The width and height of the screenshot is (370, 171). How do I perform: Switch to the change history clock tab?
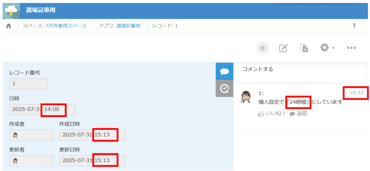pos(224,88)
